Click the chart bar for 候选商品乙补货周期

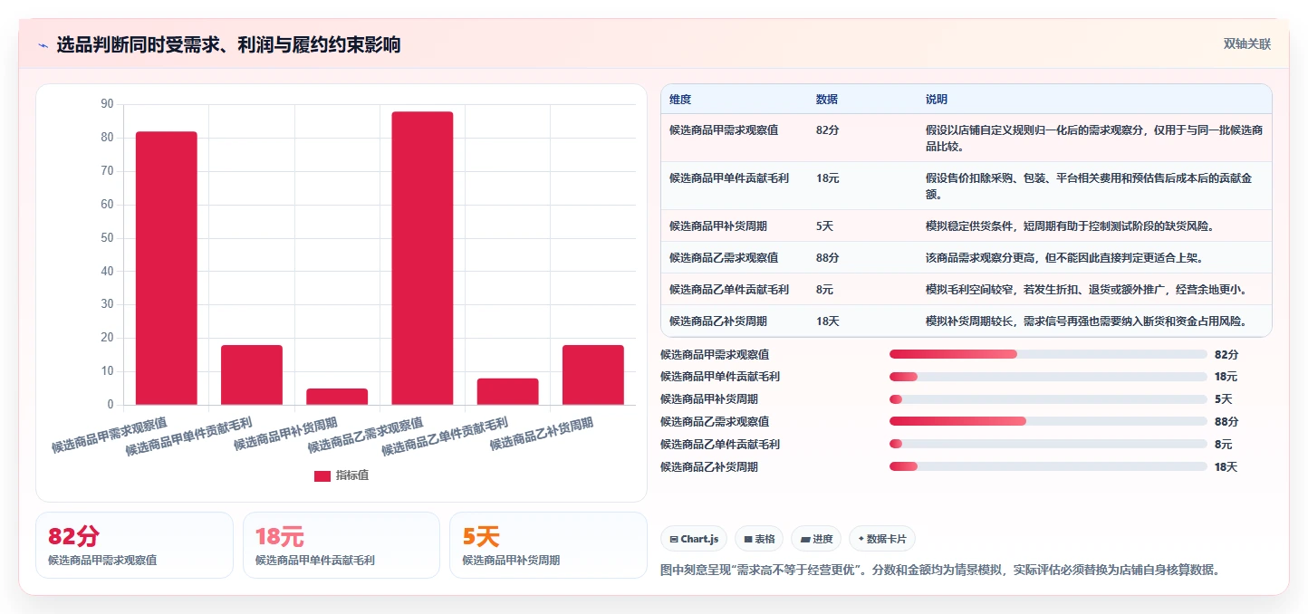pyautogui.click(x=593, y=375)
